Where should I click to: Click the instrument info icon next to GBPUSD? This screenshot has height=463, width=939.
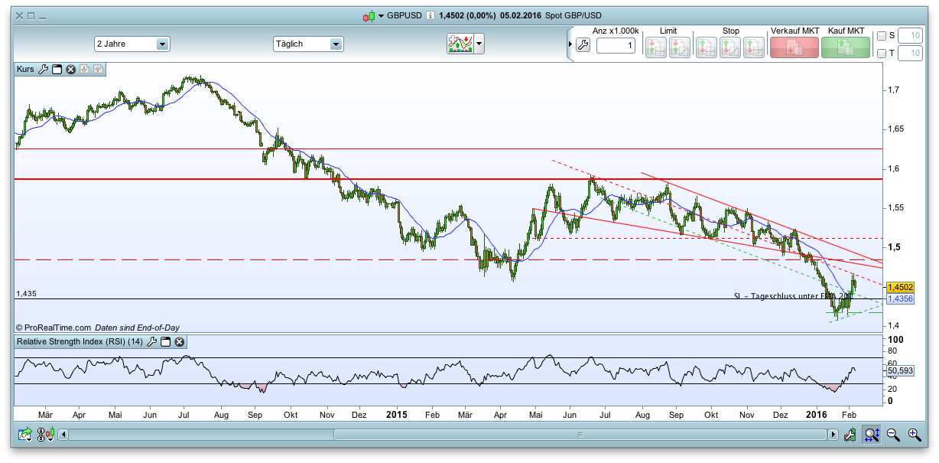click(431, 15)
